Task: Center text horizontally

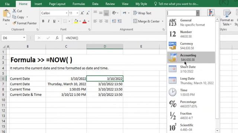Action: (x=101, y=21)
